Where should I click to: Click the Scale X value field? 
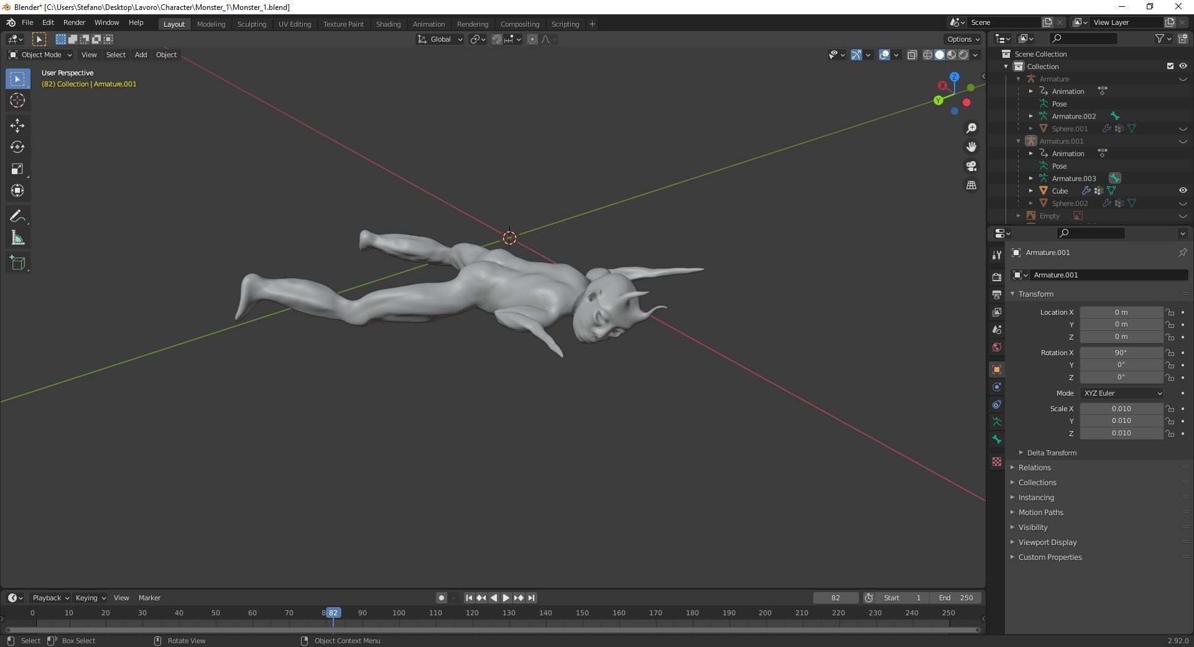1121,409
